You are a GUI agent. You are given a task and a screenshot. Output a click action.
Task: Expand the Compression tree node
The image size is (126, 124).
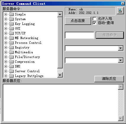point(6,62)
